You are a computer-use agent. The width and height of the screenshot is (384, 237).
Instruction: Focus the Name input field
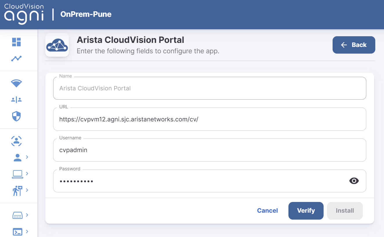(x=210, y=88)
